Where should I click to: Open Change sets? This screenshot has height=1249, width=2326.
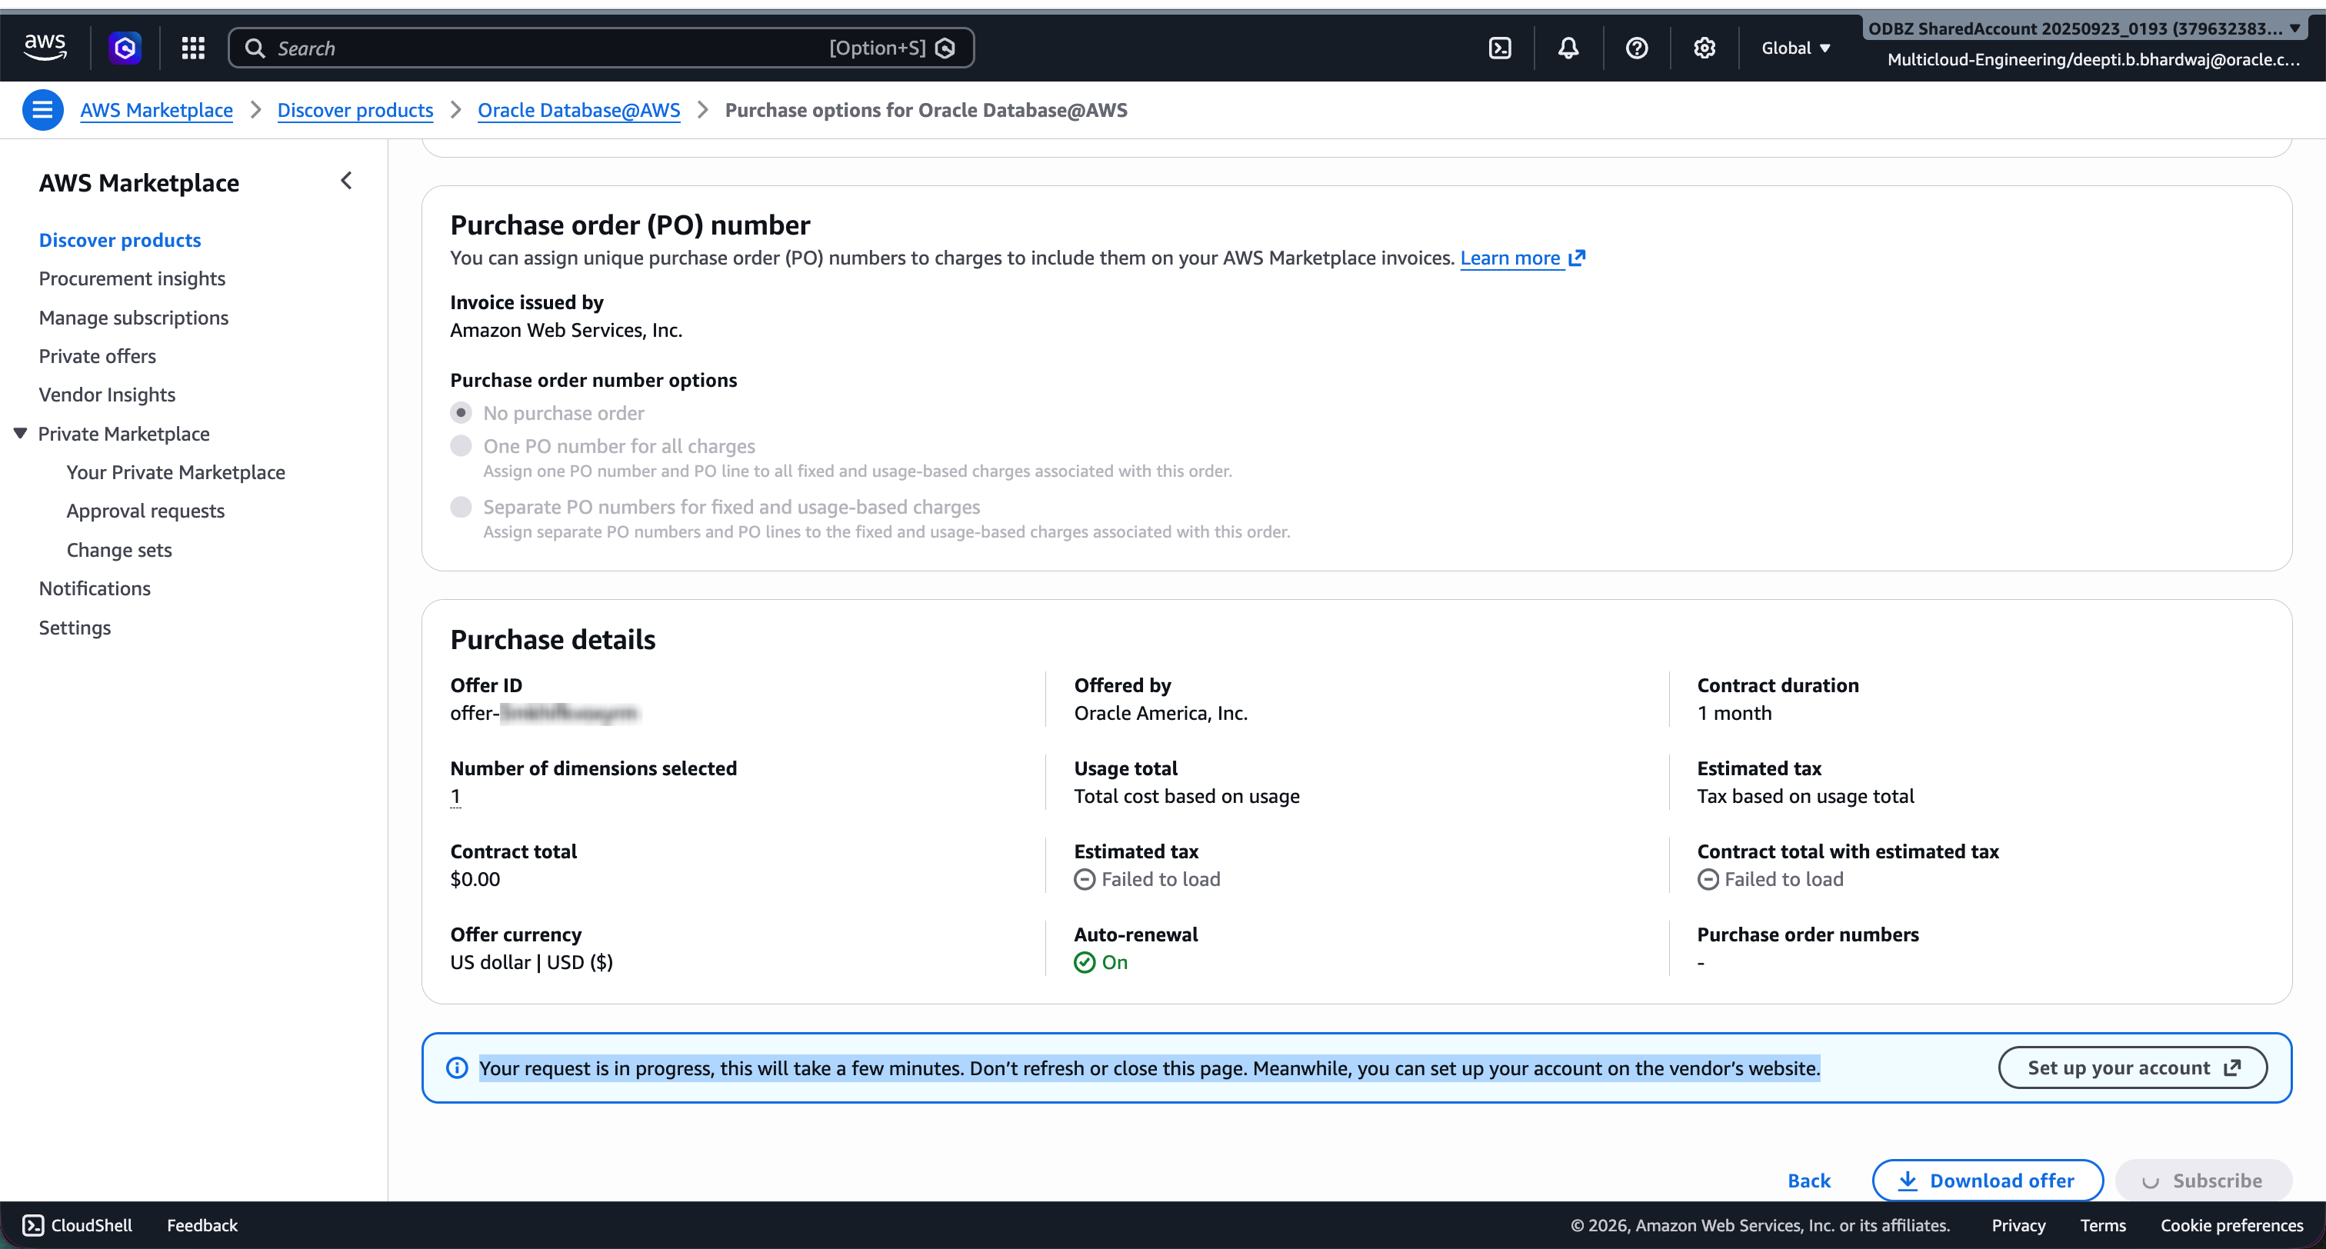119,549
